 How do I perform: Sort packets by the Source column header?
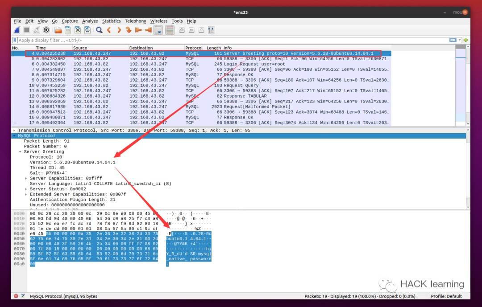coord(100,48)
